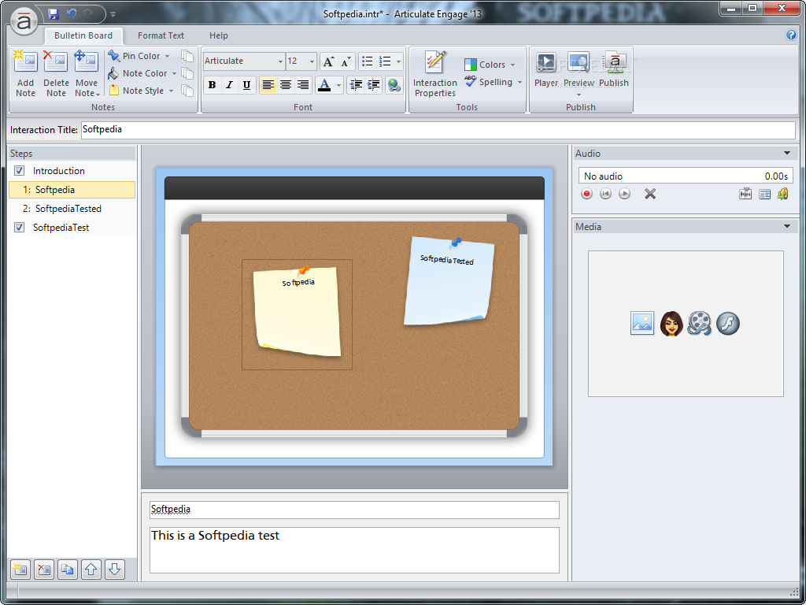The width and height of the screenshot is (806, 605).
Task: Click the delete step icon at bottom
Action: coord(44,570)
